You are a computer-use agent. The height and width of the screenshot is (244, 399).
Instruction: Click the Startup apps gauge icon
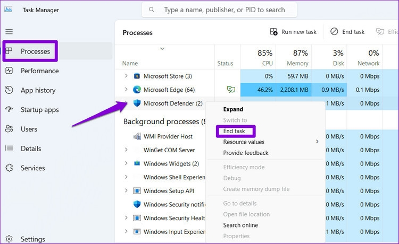(x=9, y=109)
